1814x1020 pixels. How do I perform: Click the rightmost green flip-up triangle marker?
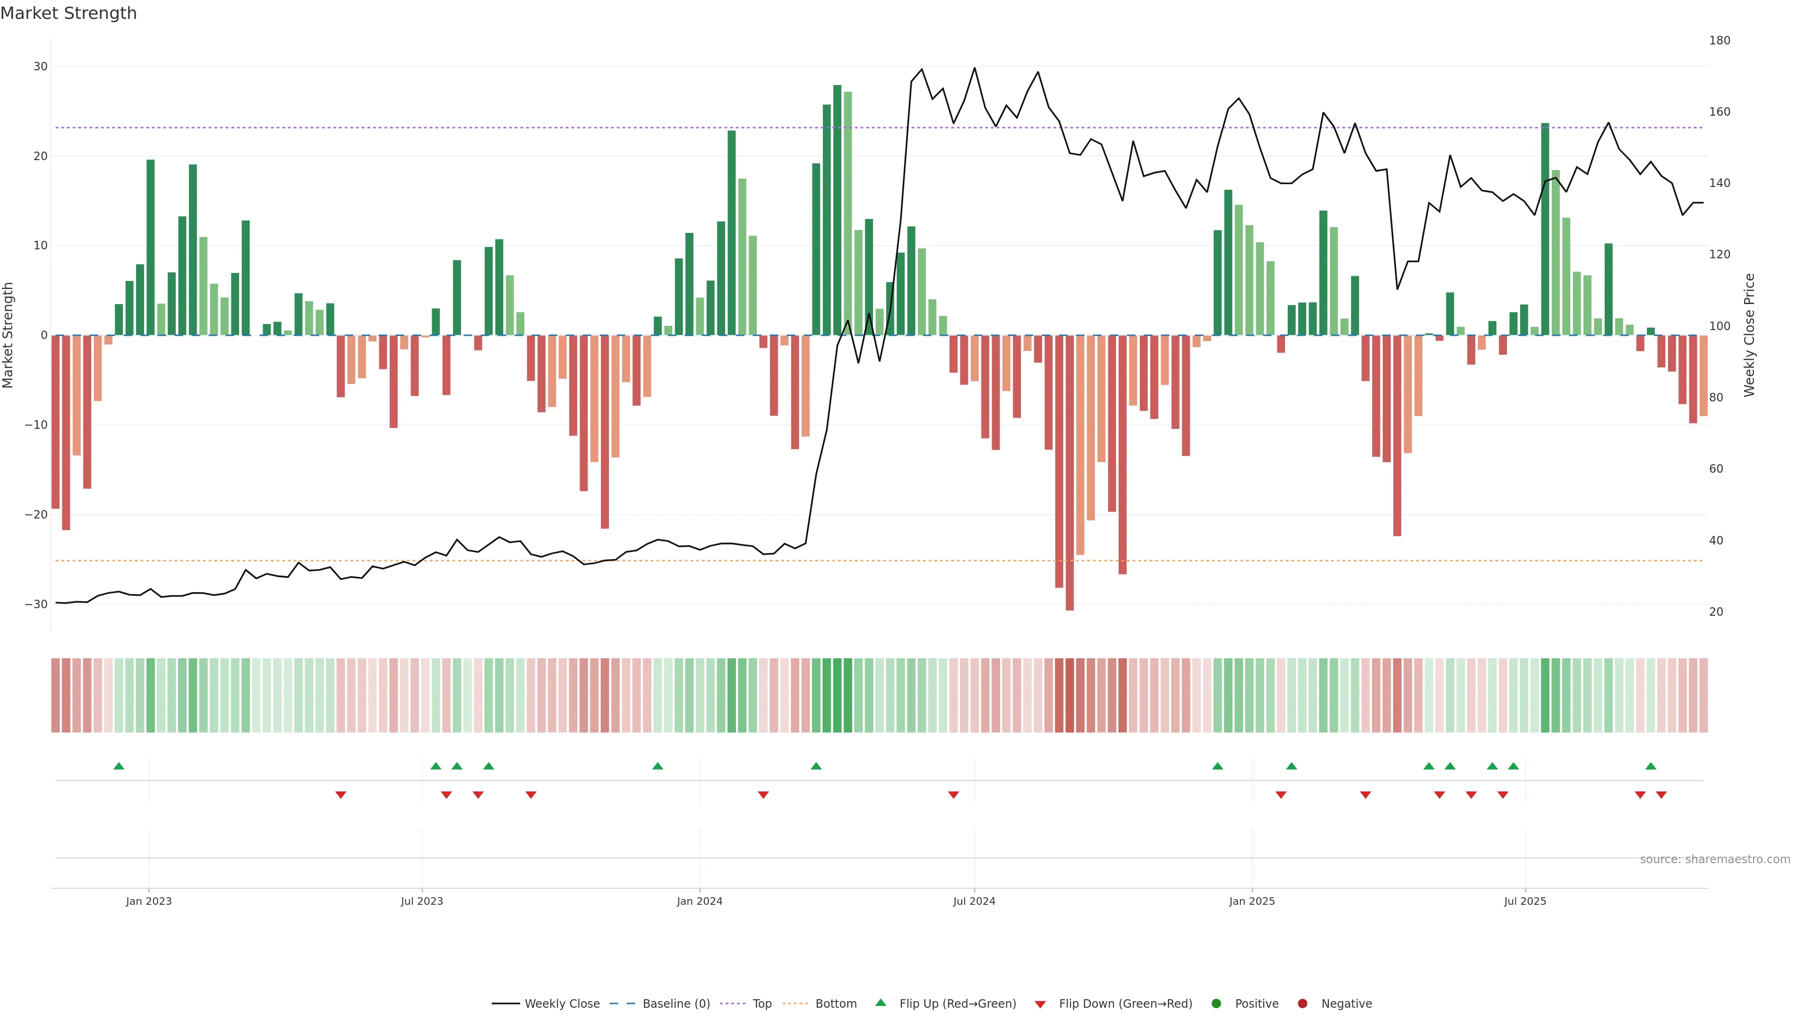click(1651, 766)
